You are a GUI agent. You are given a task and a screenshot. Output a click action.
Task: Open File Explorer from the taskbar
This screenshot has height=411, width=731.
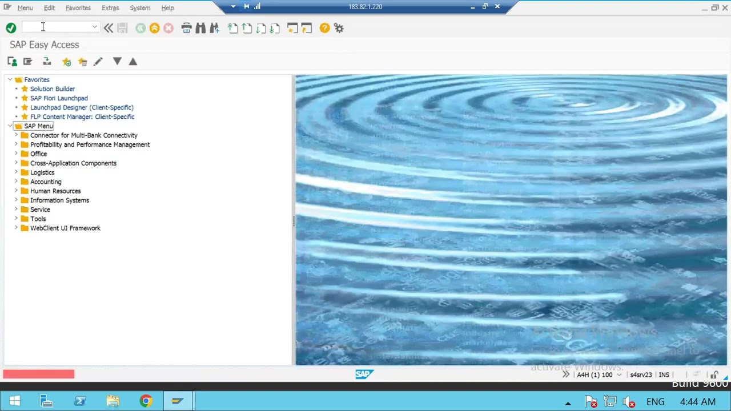(x=113, y=401)
